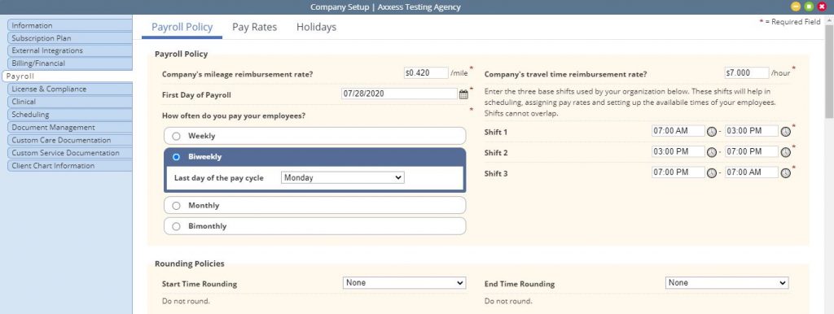Click the 'Rounding Policies' section heading

(189, 264)
